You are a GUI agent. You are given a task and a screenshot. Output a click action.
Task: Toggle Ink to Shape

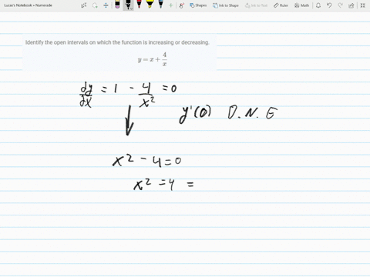[226, 5]
